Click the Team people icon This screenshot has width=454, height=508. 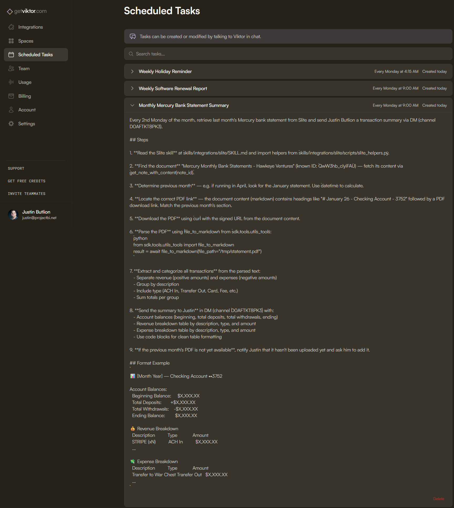[x=11, y=69]
